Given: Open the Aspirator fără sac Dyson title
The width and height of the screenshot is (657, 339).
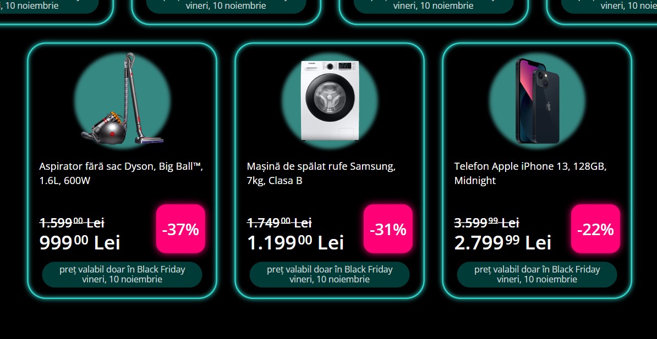Looking at the screenshot, I should (x=121, y=173).
